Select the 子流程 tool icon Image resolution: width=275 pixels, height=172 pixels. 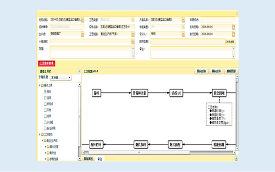(45, 122)
